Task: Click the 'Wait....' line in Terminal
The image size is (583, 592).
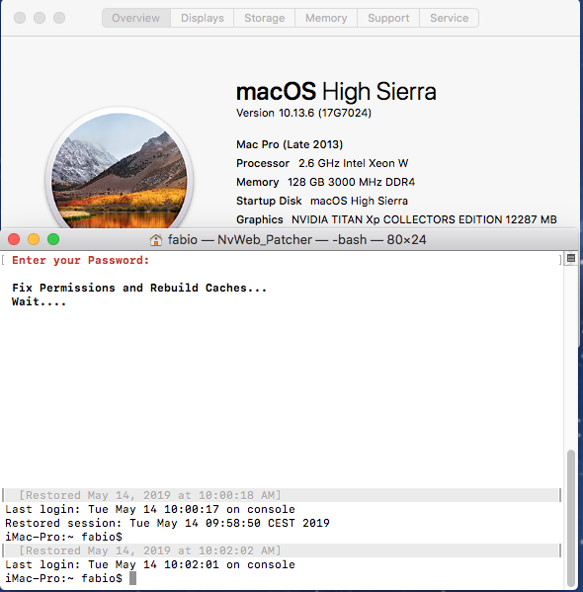Action: tap(40, 302)
